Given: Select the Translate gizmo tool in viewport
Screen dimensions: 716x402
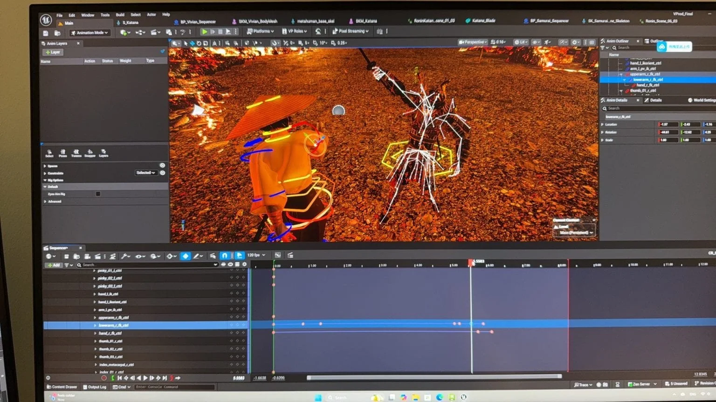Looking at the screenshot, I should click(192, 43).
